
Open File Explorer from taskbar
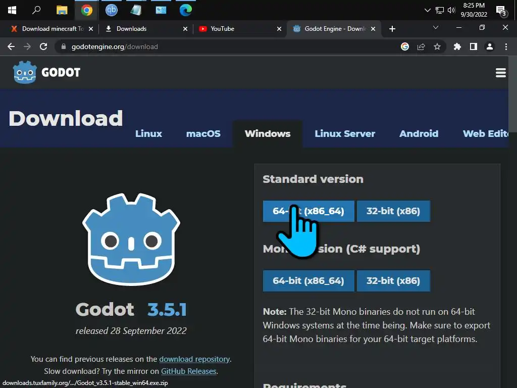click(x=62, y=10)
